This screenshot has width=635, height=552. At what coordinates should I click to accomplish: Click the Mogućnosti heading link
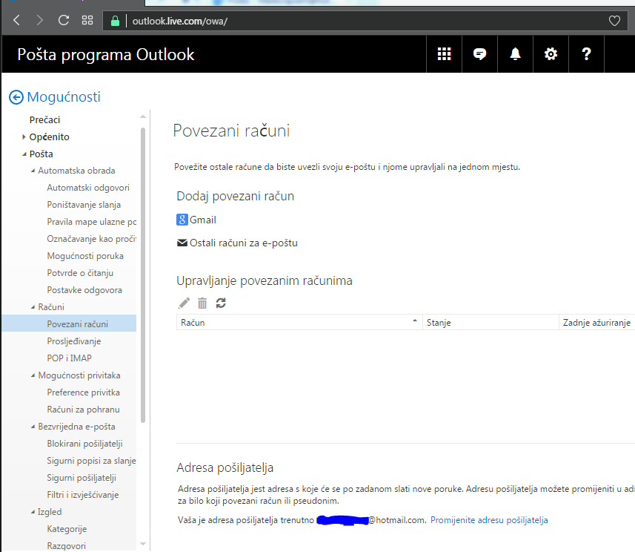[x=64, y=97]
